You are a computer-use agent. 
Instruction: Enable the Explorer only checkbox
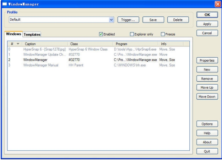pyautogui.click(x=132, y=34)
